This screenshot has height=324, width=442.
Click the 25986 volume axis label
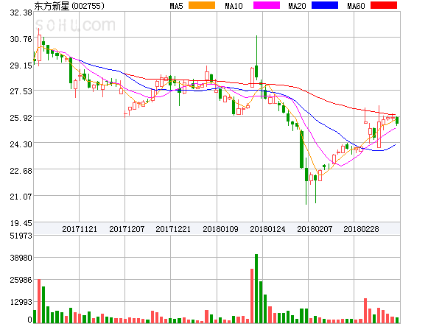pos(21,280)
